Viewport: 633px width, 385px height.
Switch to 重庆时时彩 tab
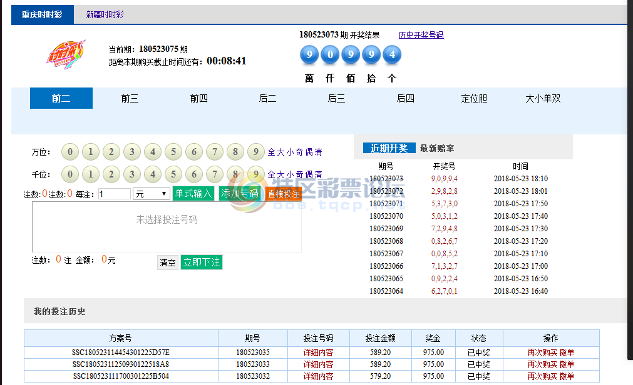42,14
